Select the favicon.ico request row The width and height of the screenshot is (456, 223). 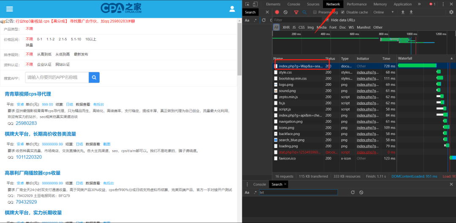point(334,158)
